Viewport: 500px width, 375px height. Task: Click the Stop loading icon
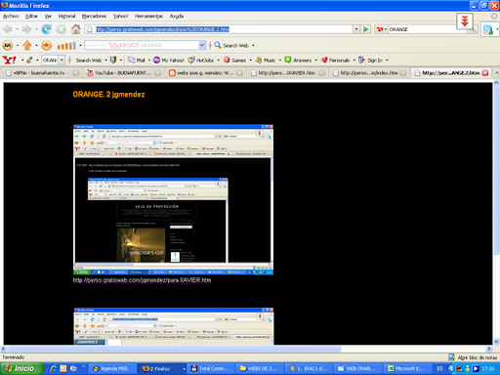coord(61,29)
